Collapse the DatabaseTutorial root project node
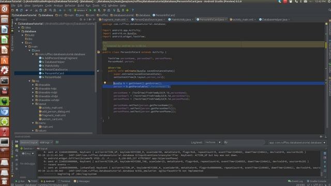331x186 pixels. [16, 24]
